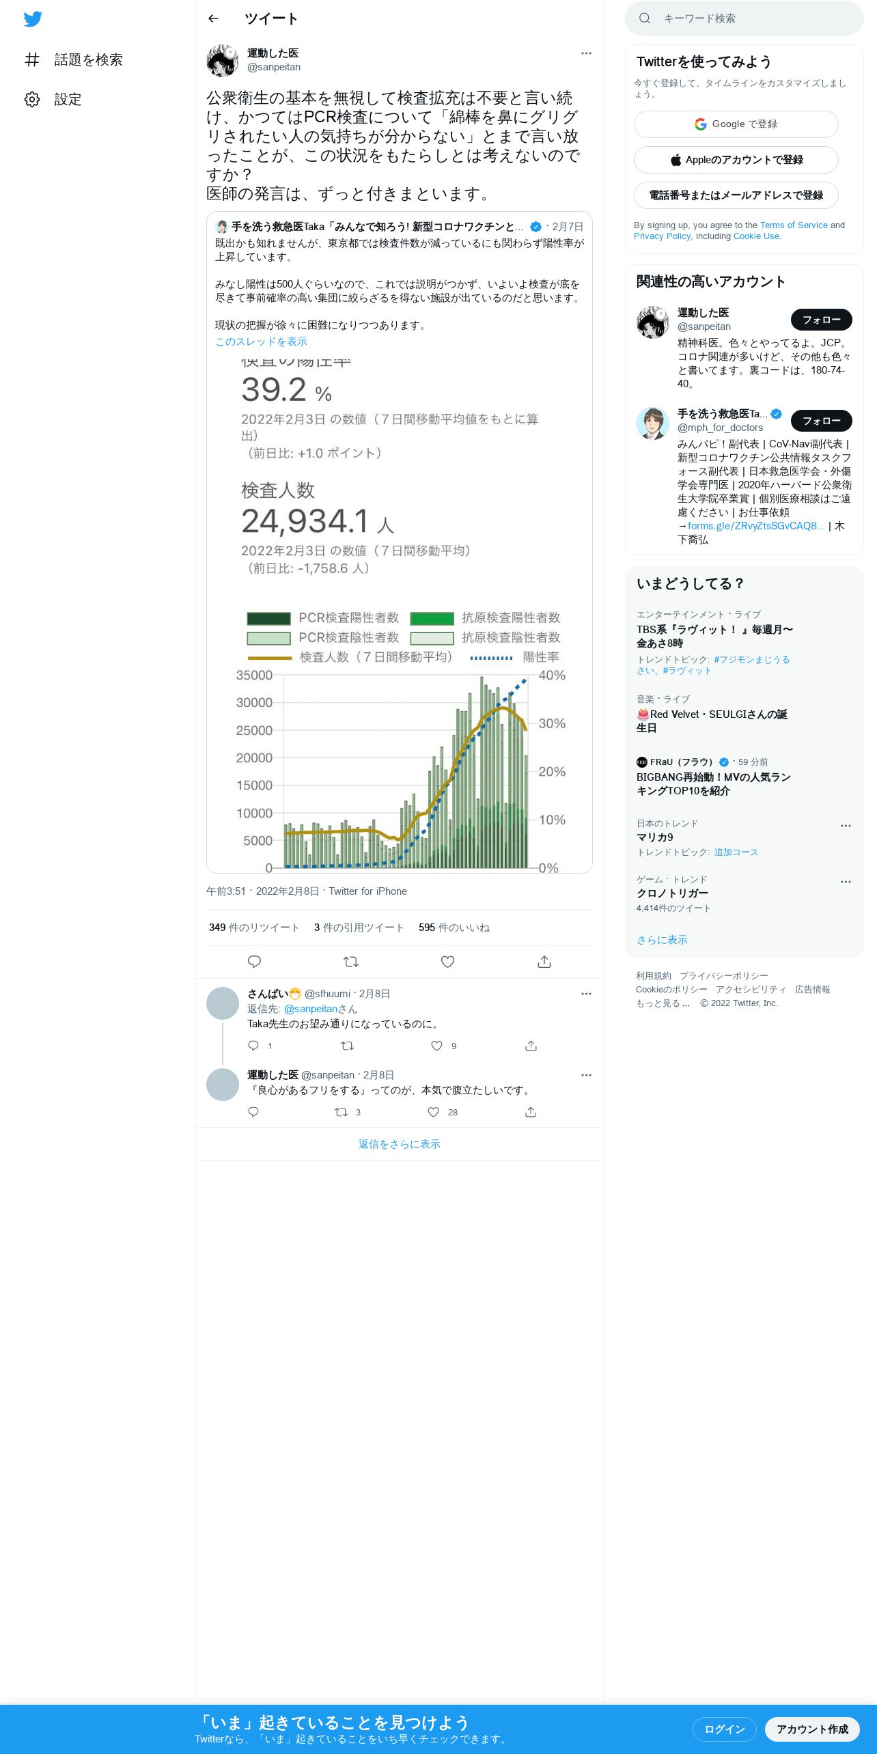Image resolution: width=877 pixels, height=1754 pixels.
Task: Click the tweet timestamp 午前3:51 · 2022年2月8日
Action: [263, 891]
